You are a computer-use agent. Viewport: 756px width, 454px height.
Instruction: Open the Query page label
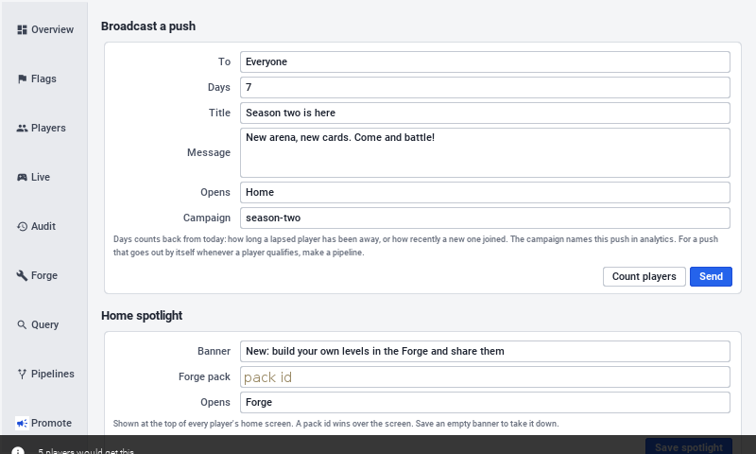tap(44, 325)
